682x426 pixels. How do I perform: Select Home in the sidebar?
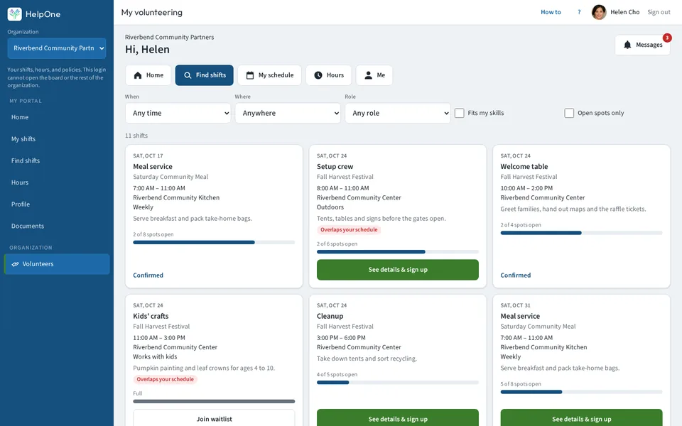(57, 117)
